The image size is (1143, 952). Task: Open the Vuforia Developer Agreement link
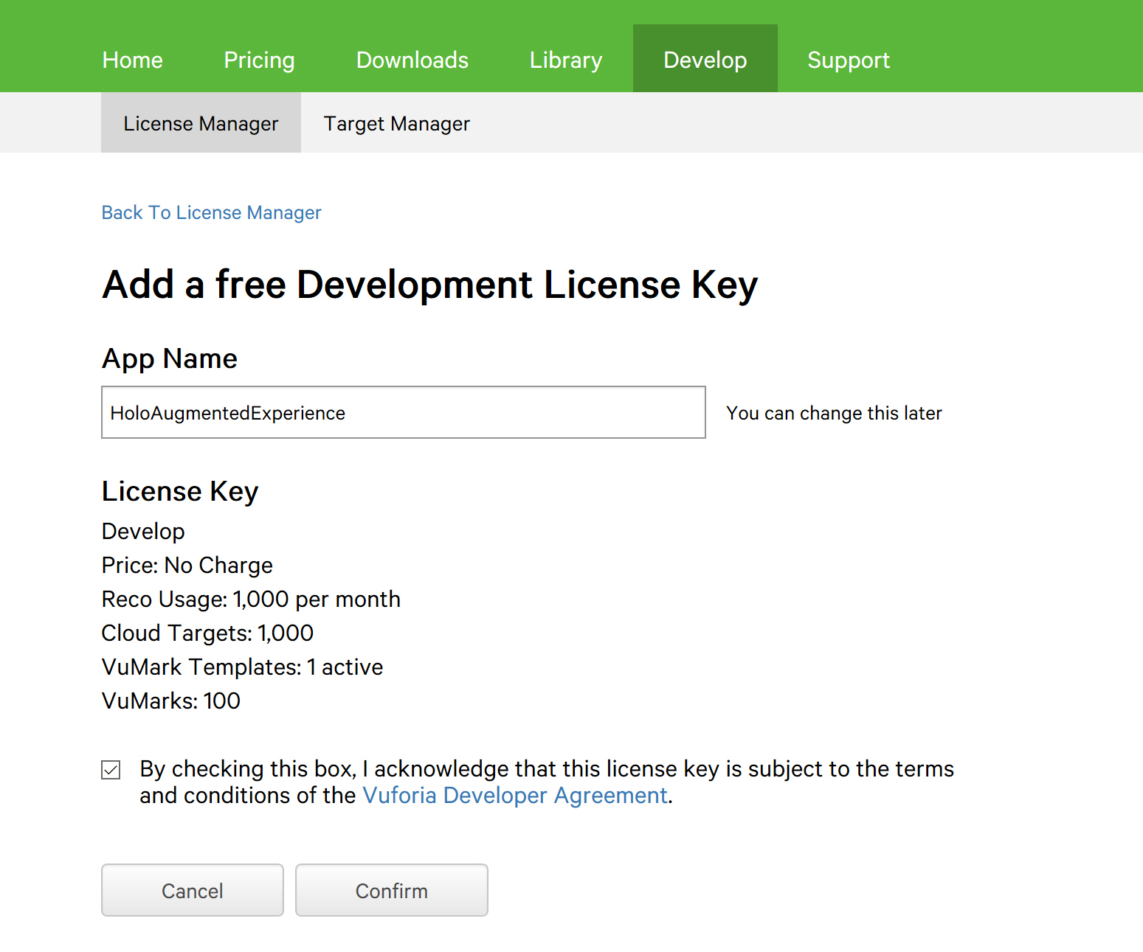[x=515, y=795]
